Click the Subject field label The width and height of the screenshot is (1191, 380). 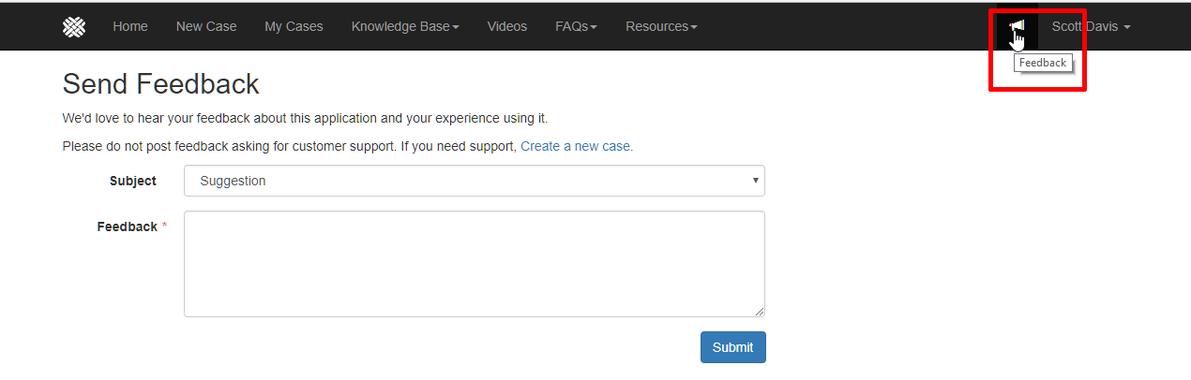(133, 181)
